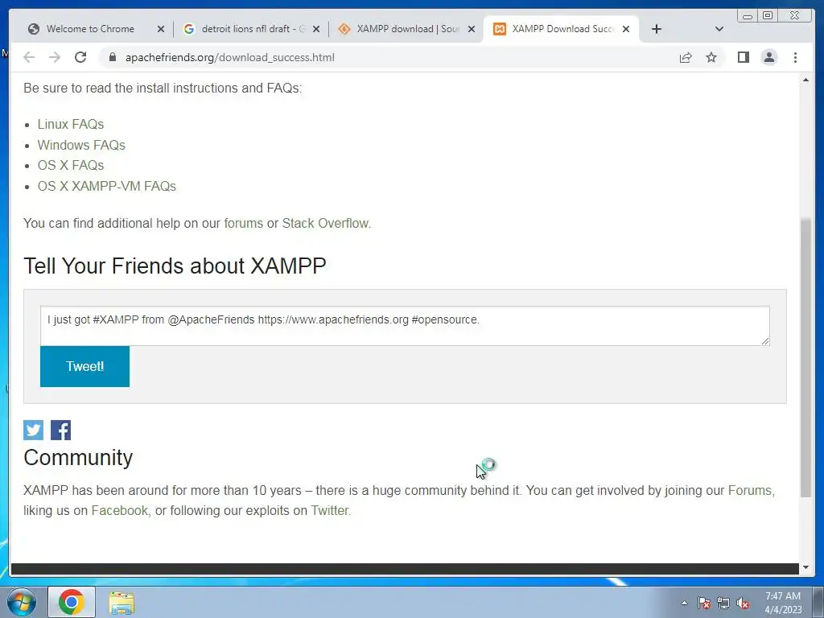This screenshot has height=618, width=824.
Task: Open the Chrome profile avatar
Action: (768, 57)
